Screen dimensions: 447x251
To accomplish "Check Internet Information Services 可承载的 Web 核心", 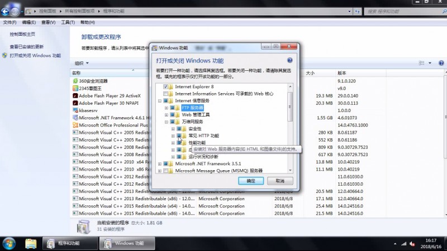I will click(165, 94).
